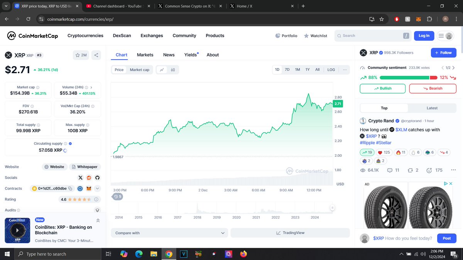Share XRP page icon
Viewport: 463px width, 260px height.
point(96,55)
